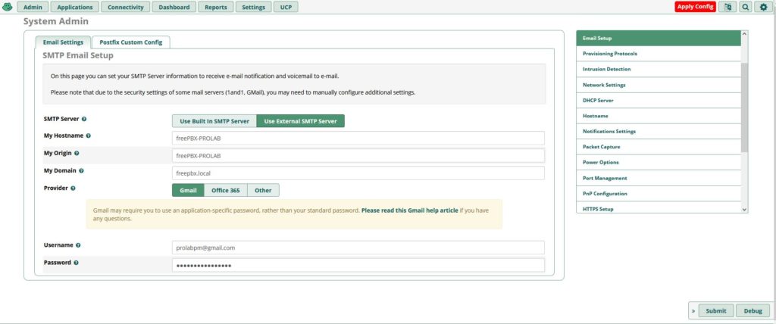
Task: Focus the Username input field
Action: (358, 248)
